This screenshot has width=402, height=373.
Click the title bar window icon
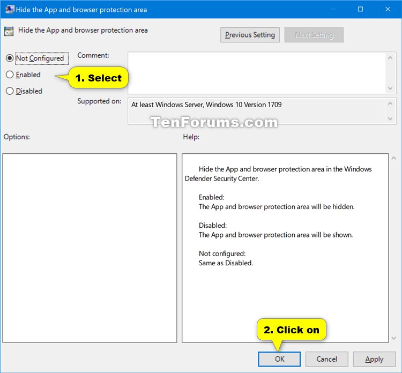click(10, 10)
